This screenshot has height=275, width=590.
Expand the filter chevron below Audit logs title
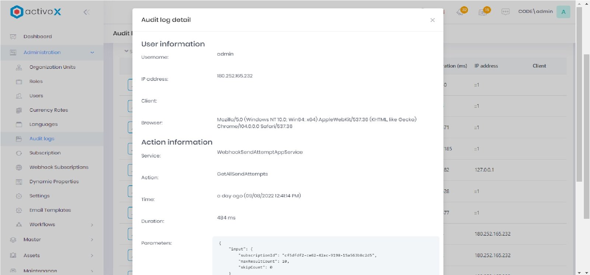click(126, 51)
